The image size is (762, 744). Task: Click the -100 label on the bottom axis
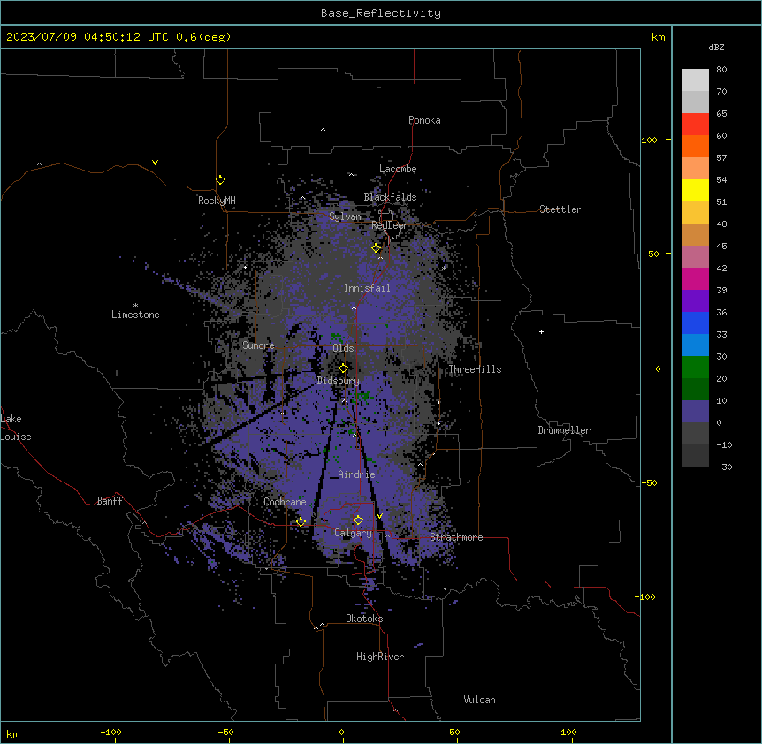click(x=110, y=732)
